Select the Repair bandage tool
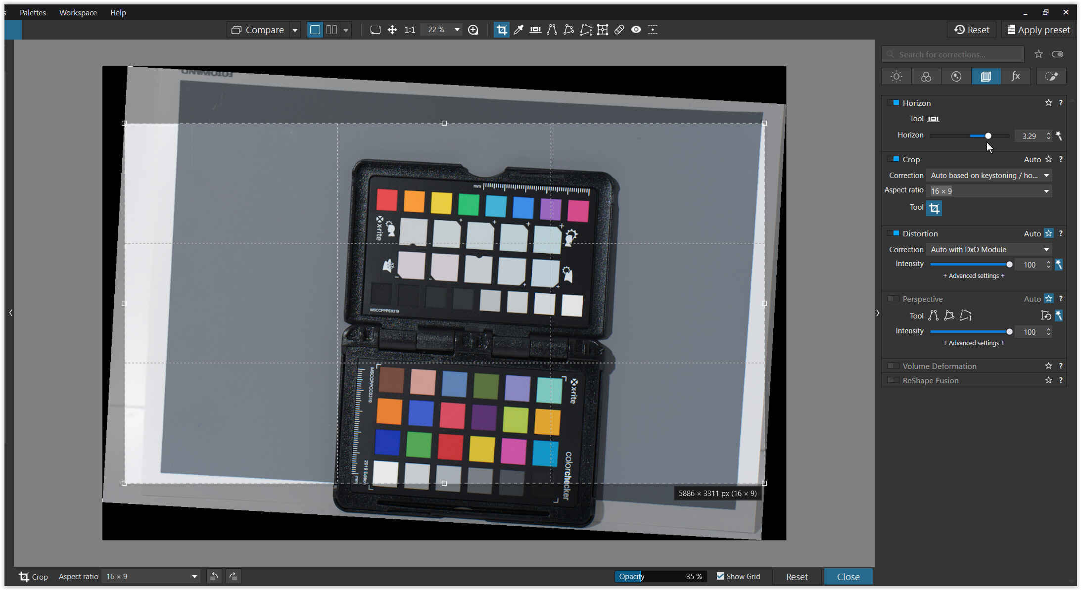Screen dimensions: 1081x590 pos(619,30)
